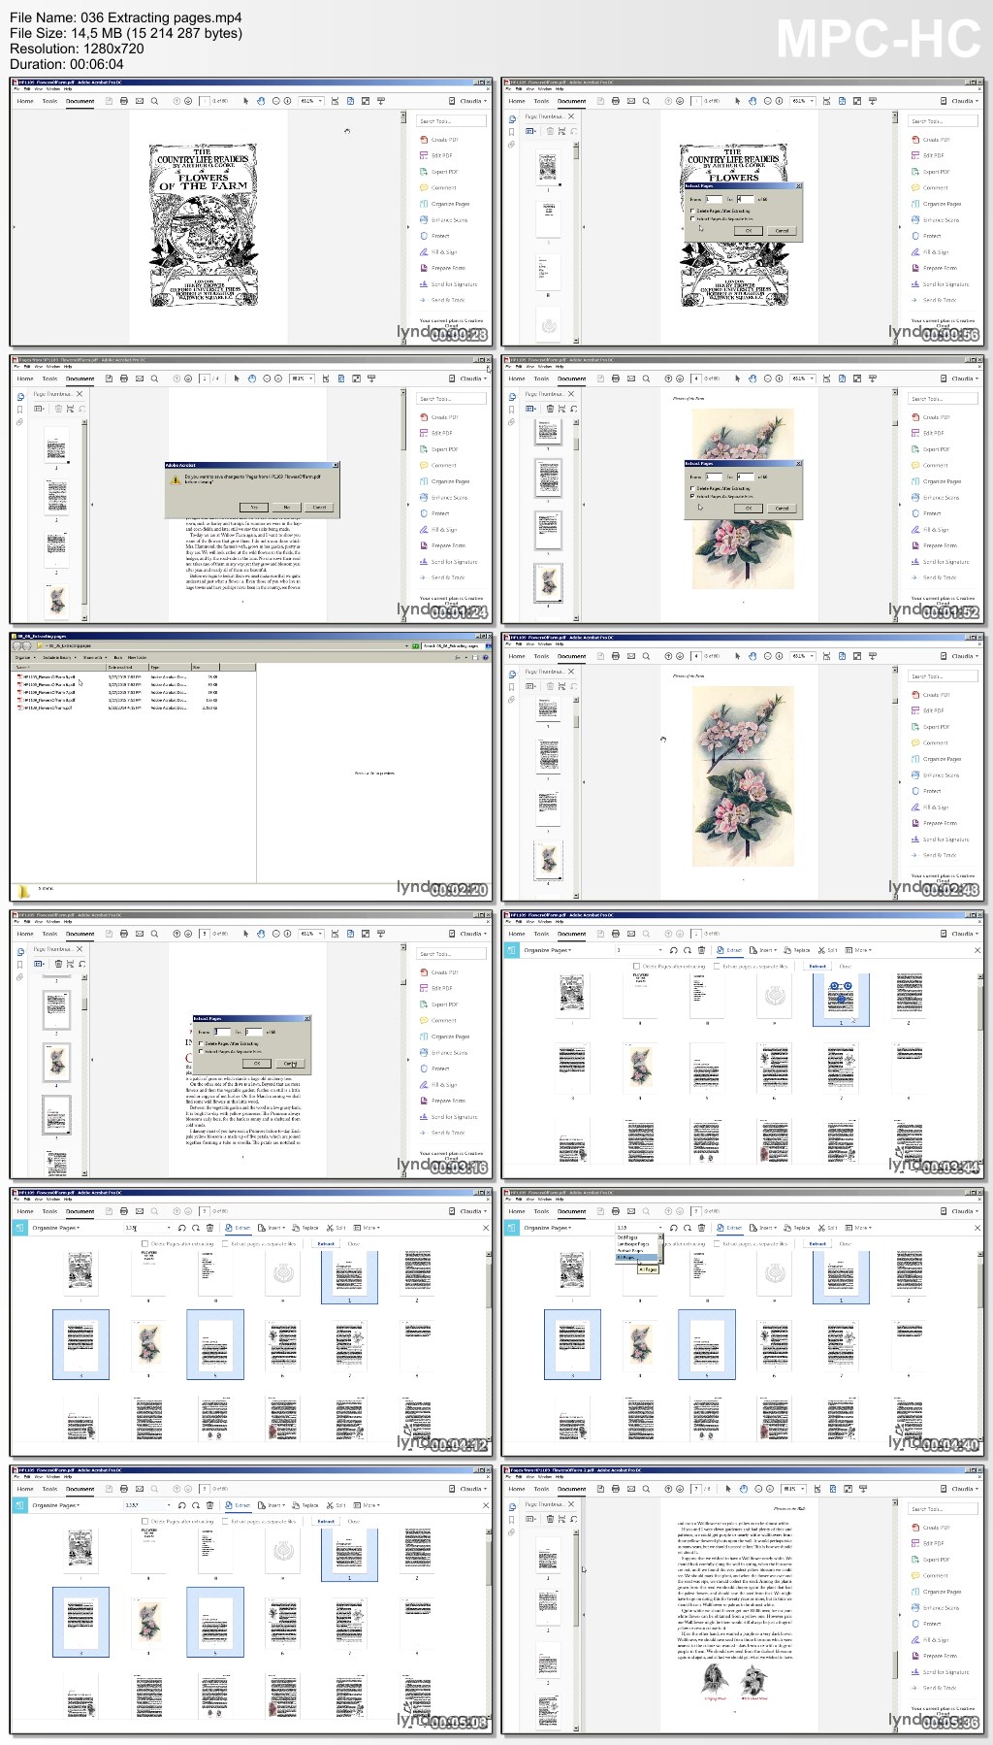Image resolution: width=993 pixels, height=1745 pixels.
Task: Click rotate counterclockwise icon in 00:03:44 frame
Action: click(x=674, y=951)
